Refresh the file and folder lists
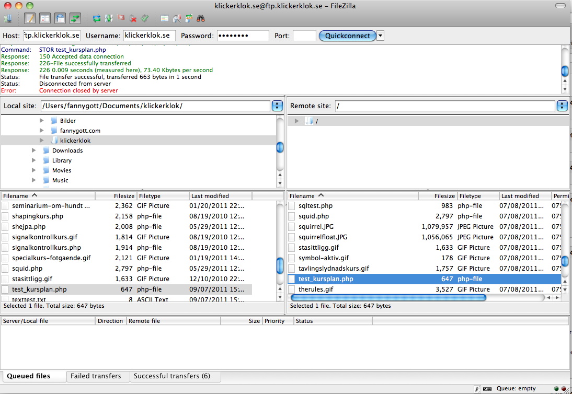572x394 pixels. [x=97, y=18]
